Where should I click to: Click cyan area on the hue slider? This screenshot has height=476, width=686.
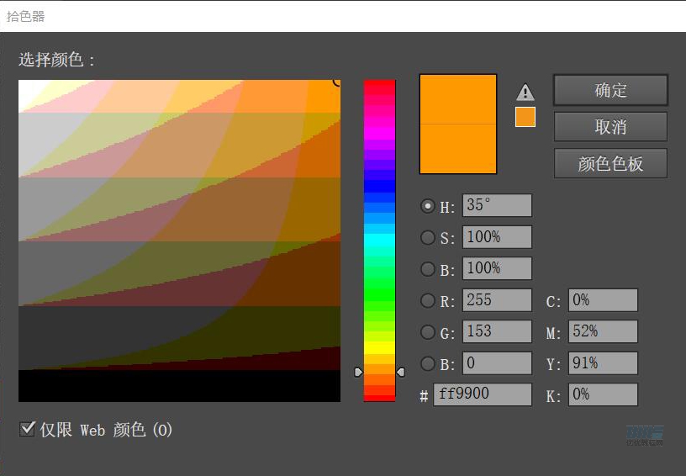[379, 240]
